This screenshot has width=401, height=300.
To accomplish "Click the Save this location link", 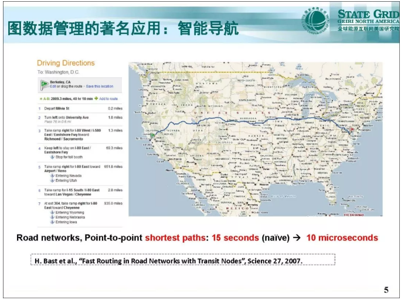I will tap(100, 86).
